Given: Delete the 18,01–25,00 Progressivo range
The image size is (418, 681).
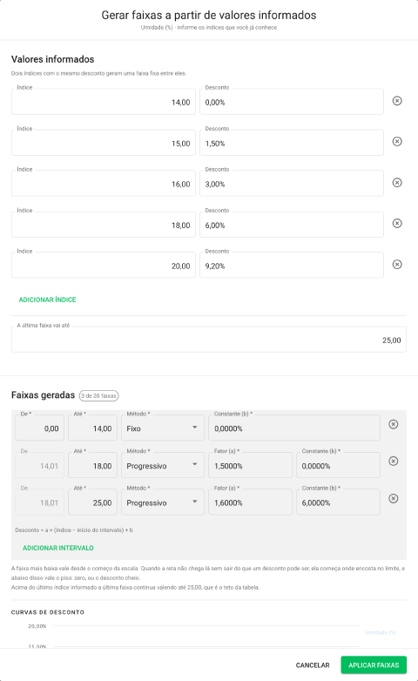Looking at the screenshot, I should point(394,499).
